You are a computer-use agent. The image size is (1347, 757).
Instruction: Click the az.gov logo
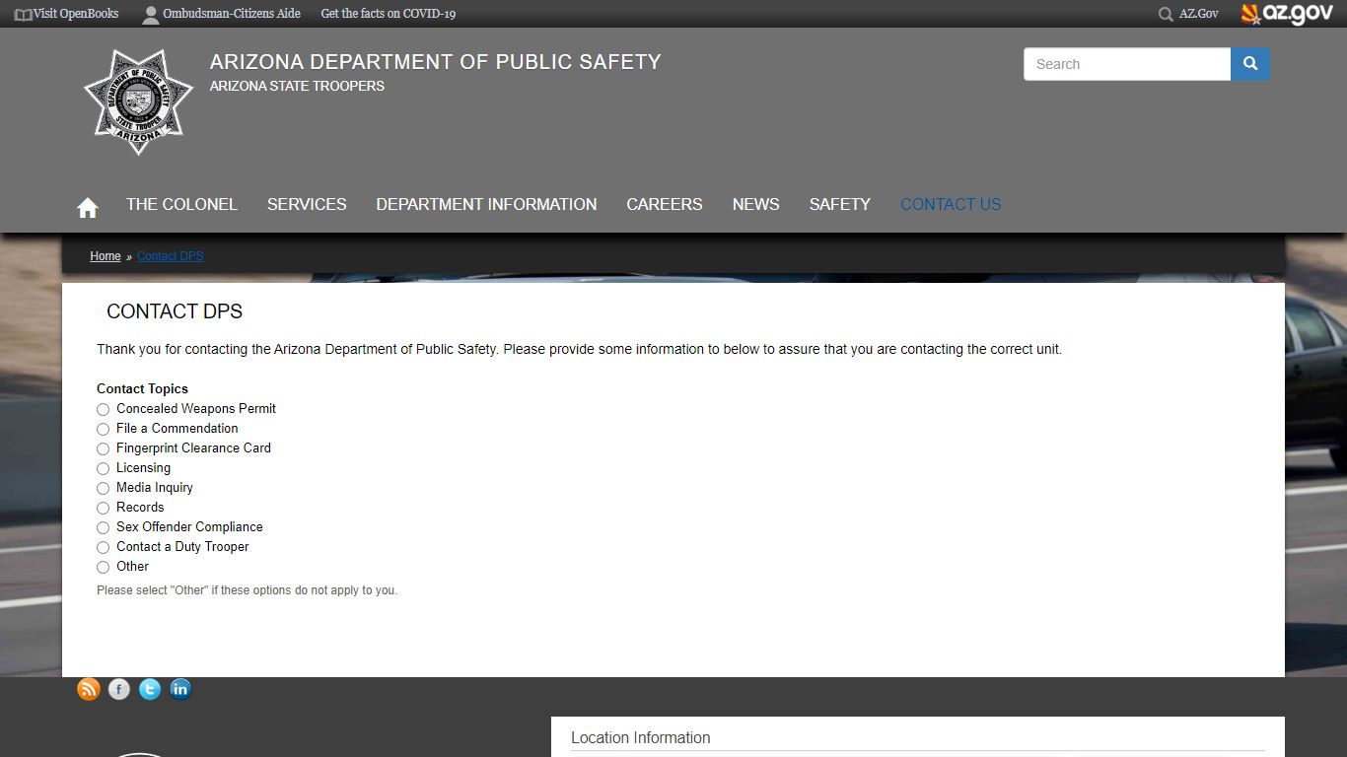1287,14
